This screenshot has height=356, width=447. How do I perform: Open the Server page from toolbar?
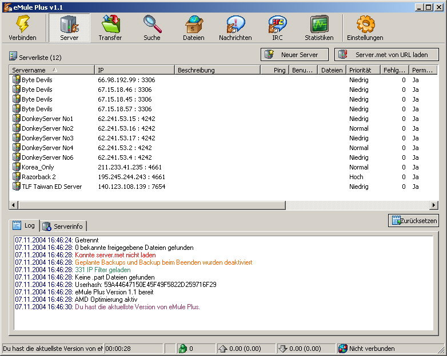tap(69, 28)
